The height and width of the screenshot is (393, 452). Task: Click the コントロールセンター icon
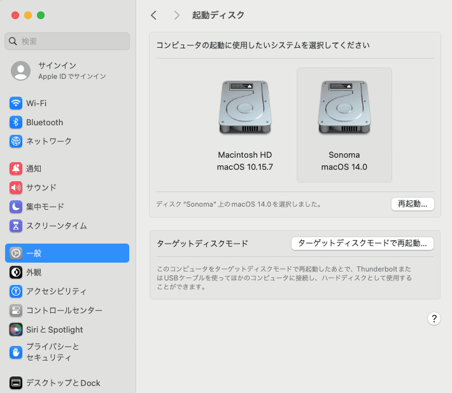pyautogui.click(x=16, y=310)
